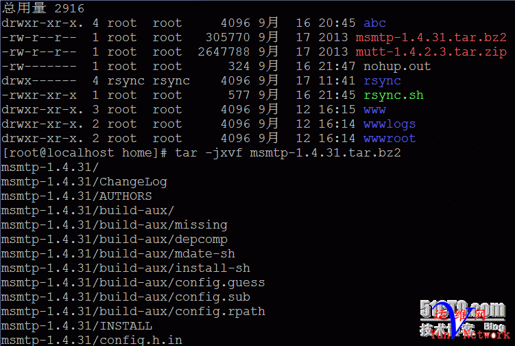Click the blue directory name abc
Viewport: 515px width, 346px height.
pyautogui.click(x=374, y=23)
